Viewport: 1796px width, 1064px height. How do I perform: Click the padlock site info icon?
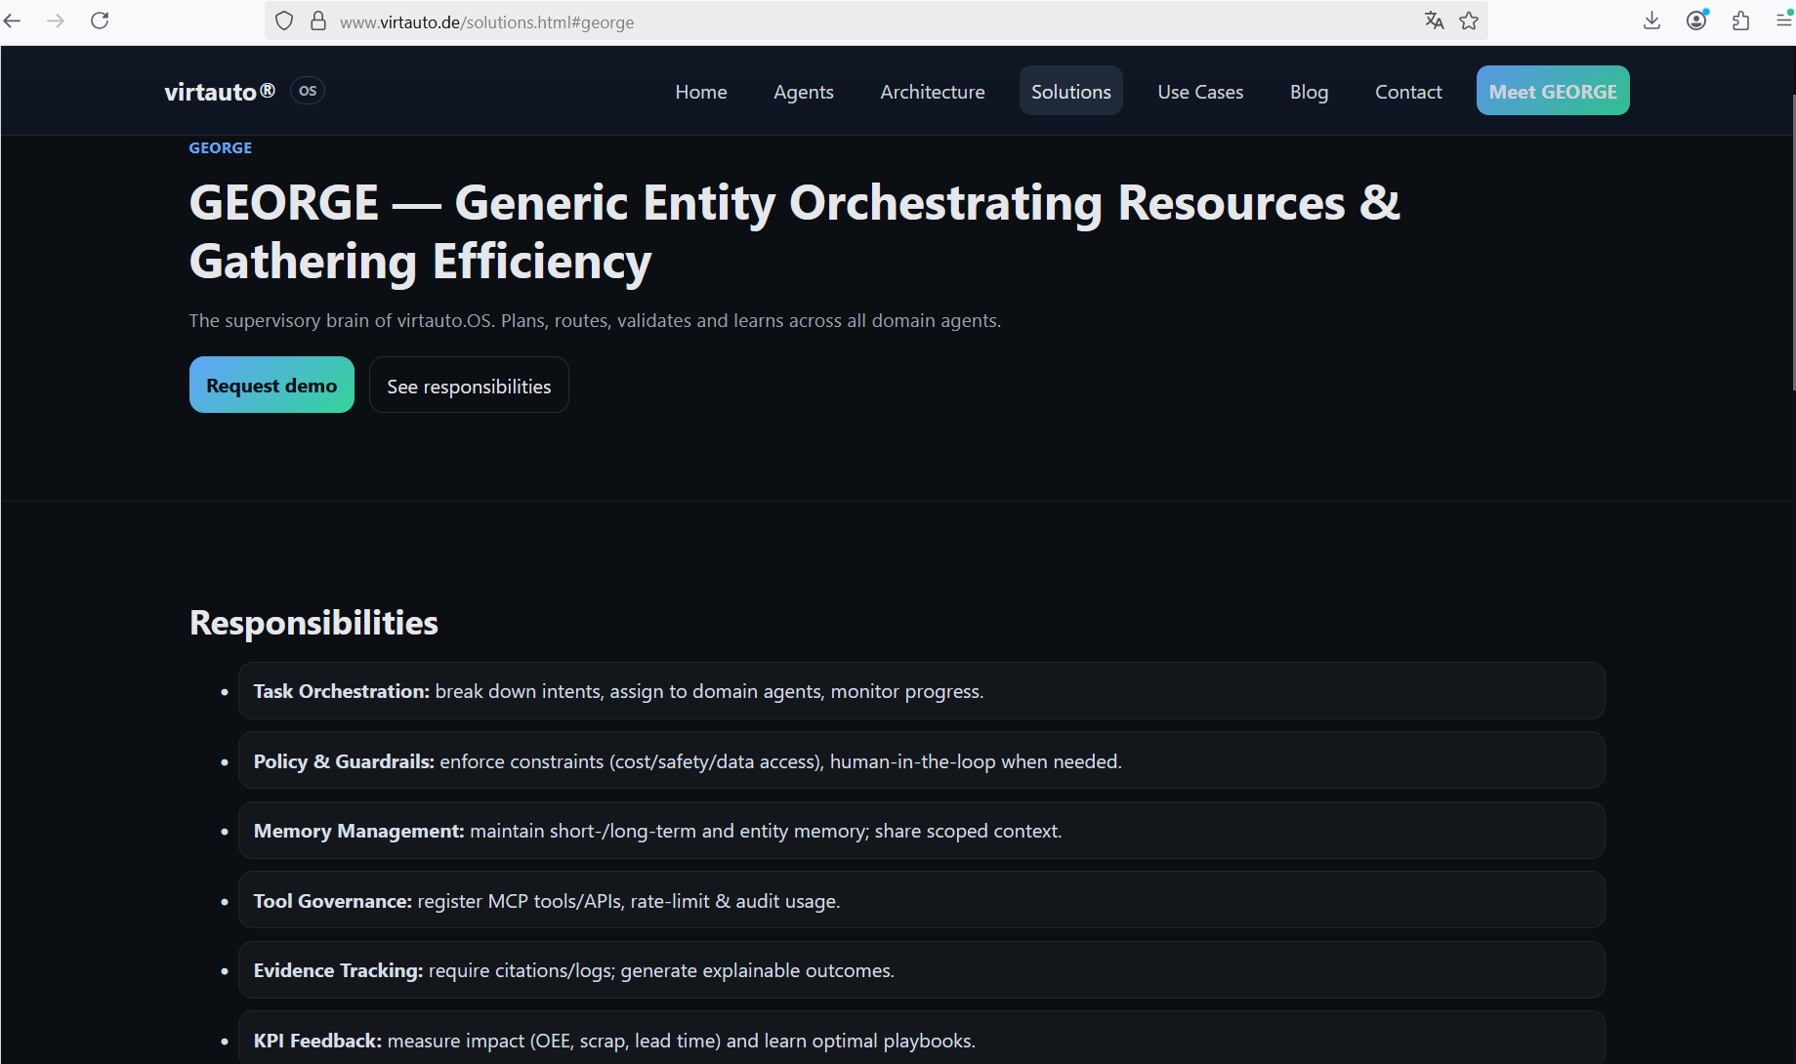(317, 20)
